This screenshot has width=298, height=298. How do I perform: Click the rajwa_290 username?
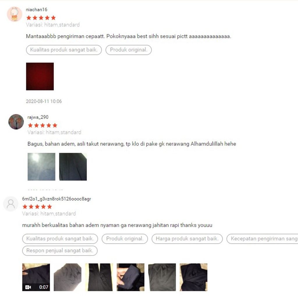point(38,117)
